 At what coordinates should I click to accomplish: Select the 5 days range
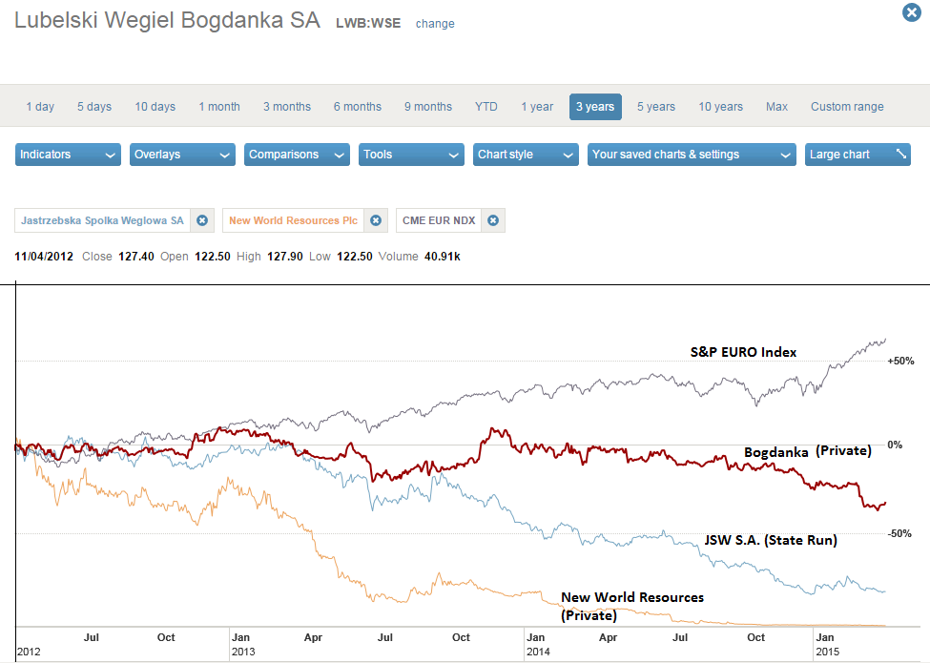coord(94,107)
